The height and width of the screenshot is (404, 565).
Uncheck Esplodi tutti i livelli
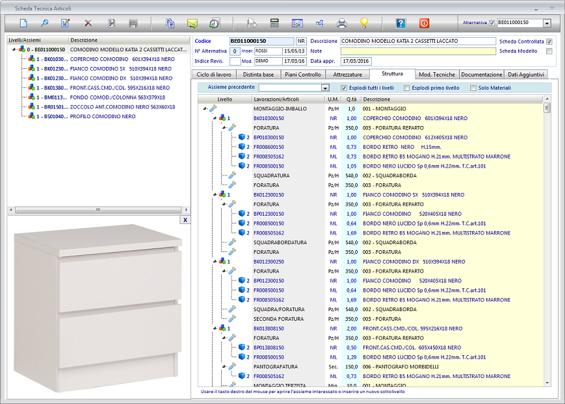[344, 88]
